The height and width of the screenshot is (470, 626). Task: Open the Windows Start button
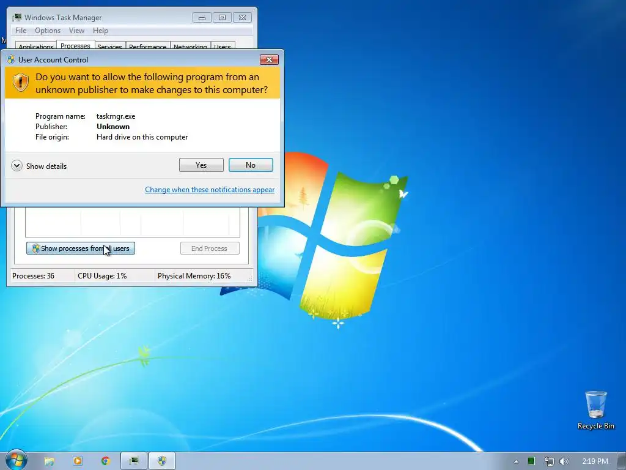[16, 460]
